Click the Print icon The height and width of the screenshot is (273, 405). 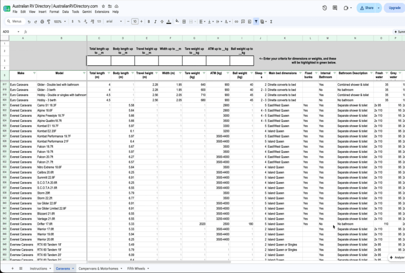tap(42, 22)
